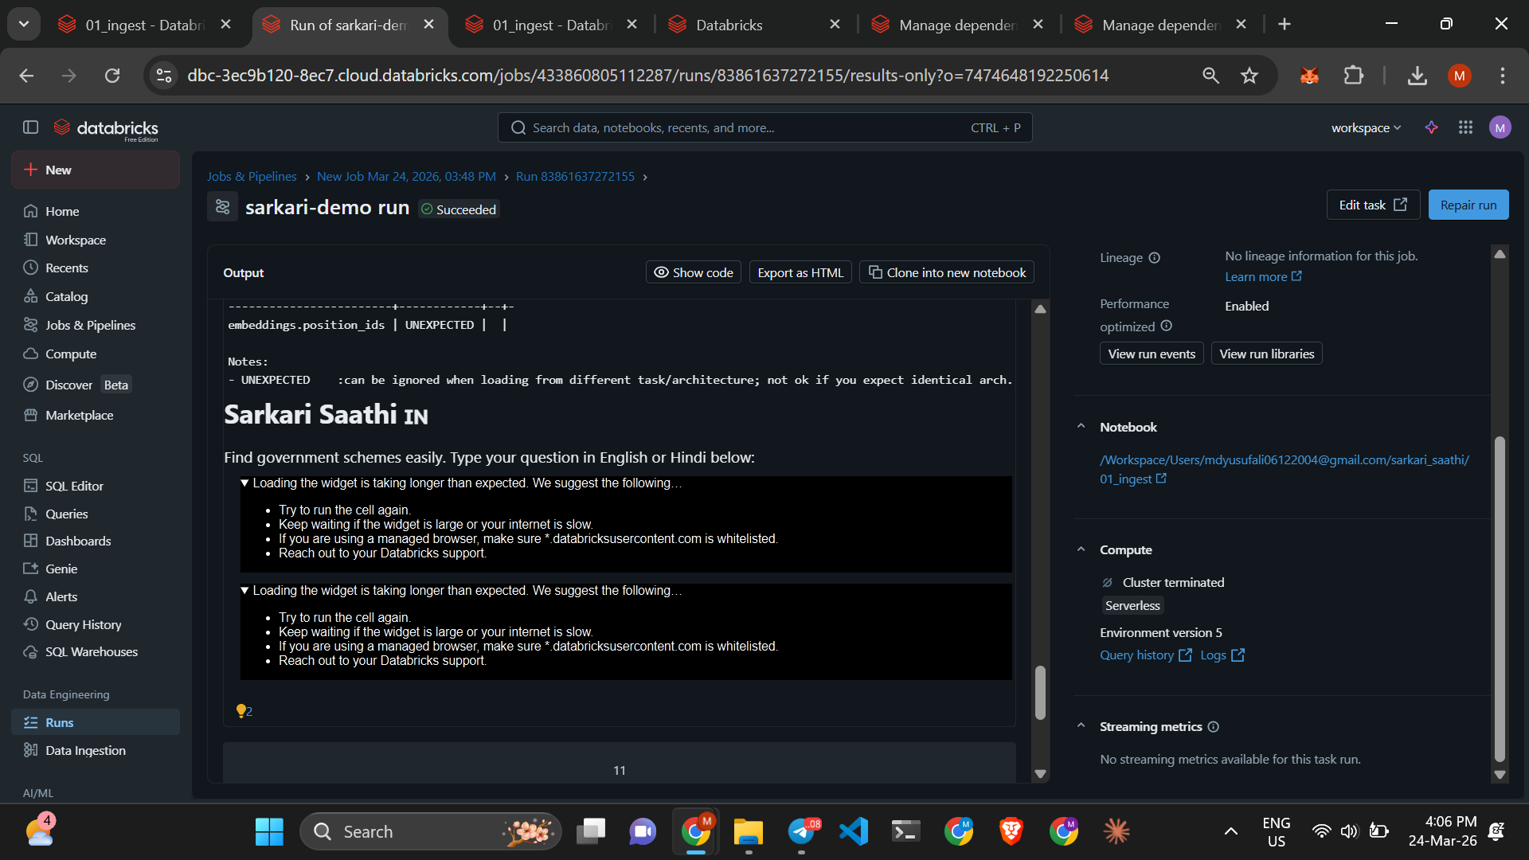The image size is (1529, 860).
Task: Select Jobs & Pipelines in sidebar
Action: (x=90, y=325)
